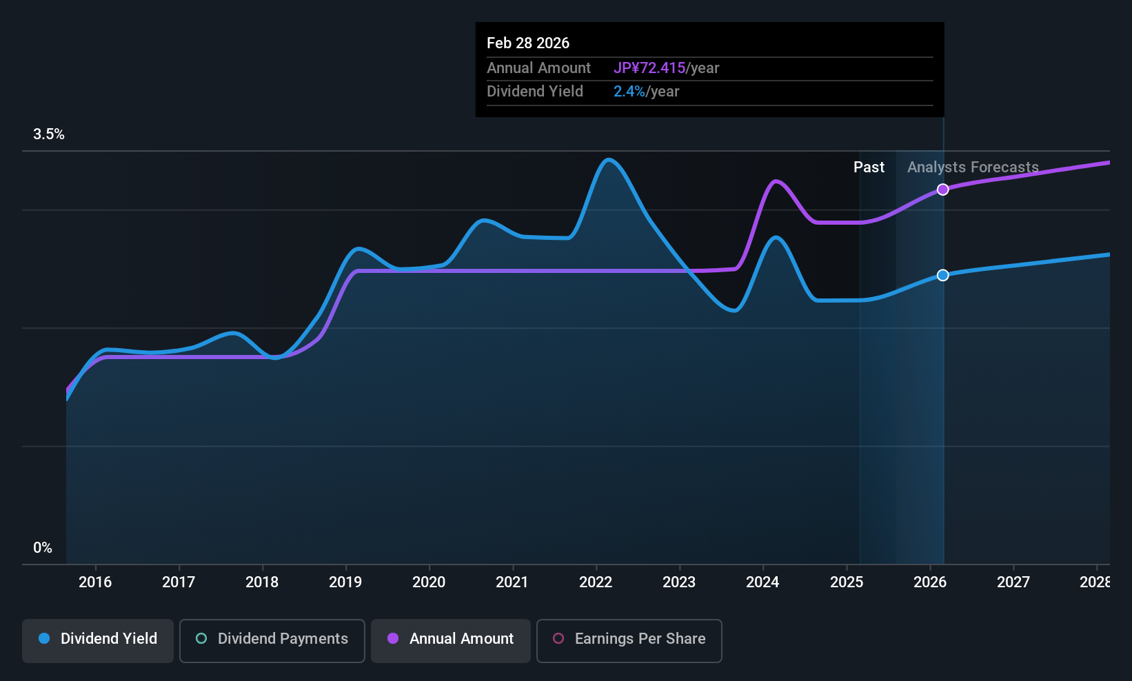Click the 2.4% dividend yield tooltip value
The width and height of the screenshot is (1132, 681).
click(x=629, y=92)
